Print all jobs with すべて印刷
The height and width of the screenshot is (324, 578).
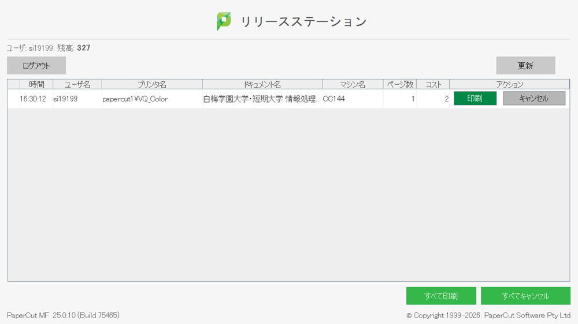click(441, 296)
